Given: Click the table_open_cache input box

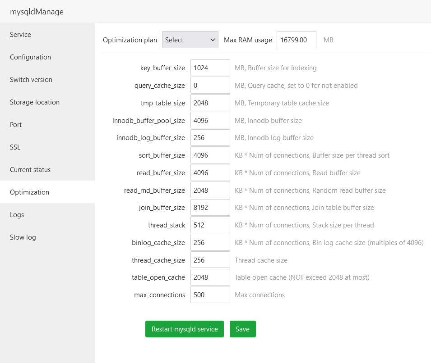Looking at the screenshot, I should point(210,277).
